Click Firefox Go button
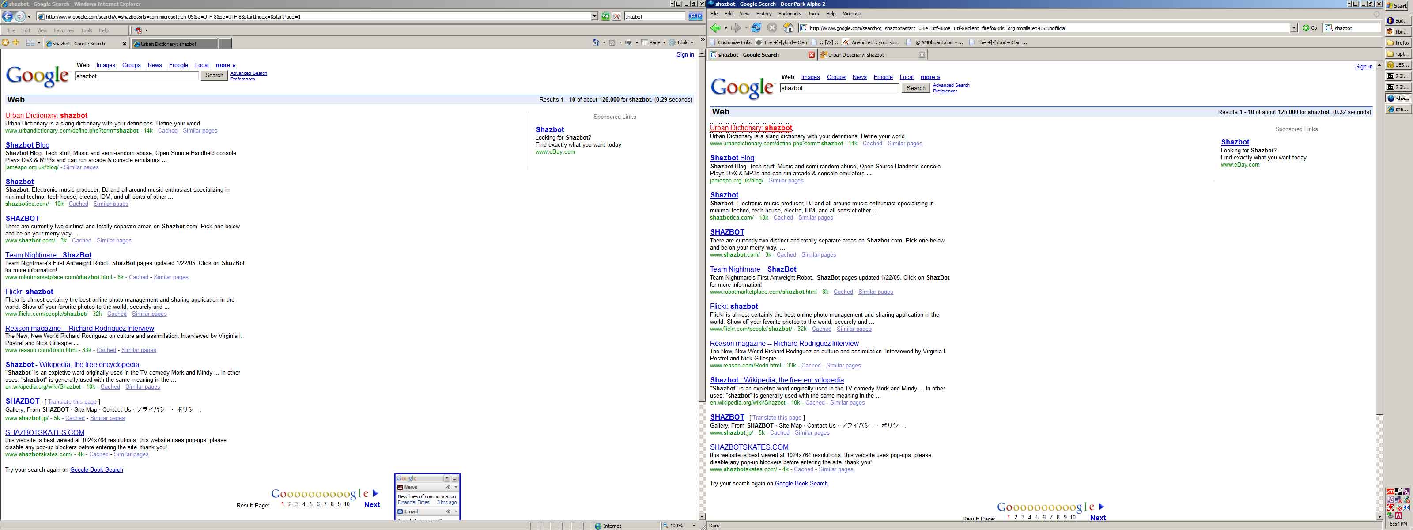The height and width of the screenshot is (530, 1413). (x=1310, y=28)
